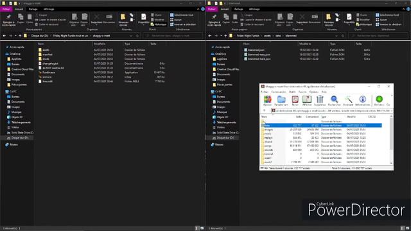Collapse the ribbon in left Explorer
This screenshot has width=411, height=231.
point(198,9)
